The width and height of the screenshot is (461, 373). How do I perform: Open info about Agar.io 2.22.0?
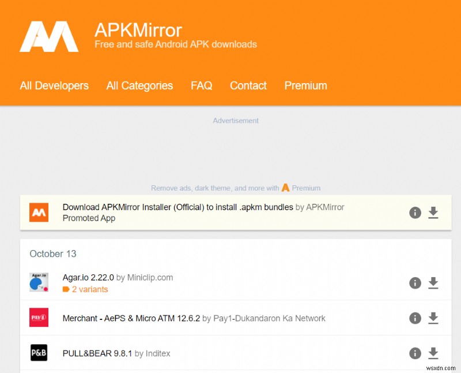click(415, 283)
